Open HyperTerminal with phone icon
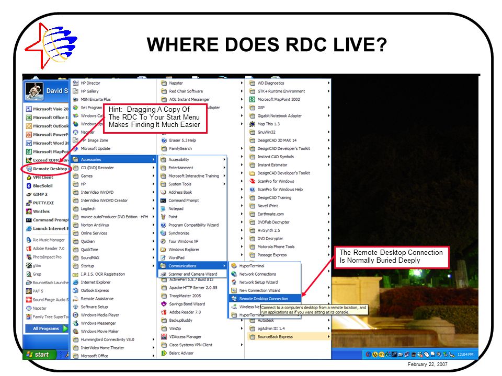The width and height of the screenshot is (502, 376). (252, 266)
